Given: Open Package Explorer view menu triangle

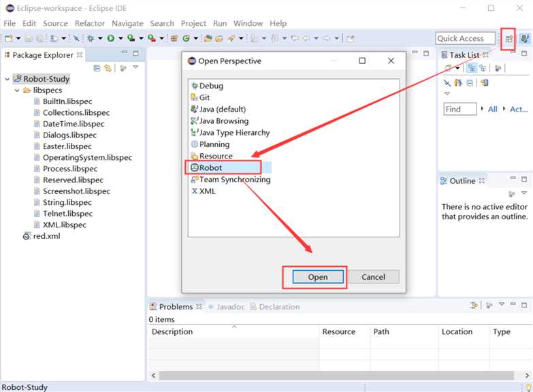Looking at the screenshot, I should 135,67.
